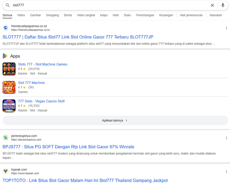Click the pereestupinya.com site name
This screenshot has width=230, height=184.
pyautogui.click(x=24, y=136)
